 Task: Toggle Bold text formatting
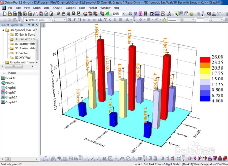click(70, 20)
